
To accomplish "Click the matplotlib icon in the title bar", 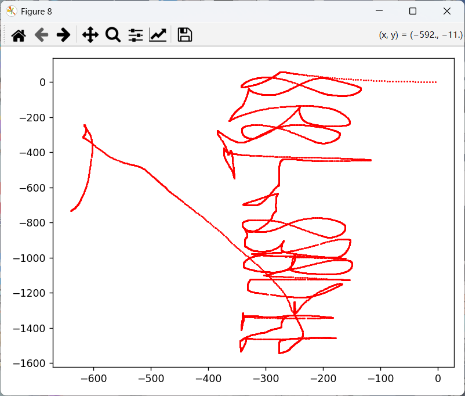I will (x=11, y=11).
